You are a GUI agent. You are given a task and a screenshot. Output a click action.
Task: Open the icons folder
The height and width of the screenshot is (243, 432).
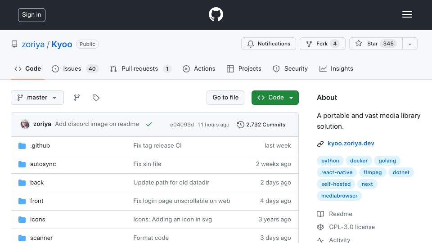point(37,219)
